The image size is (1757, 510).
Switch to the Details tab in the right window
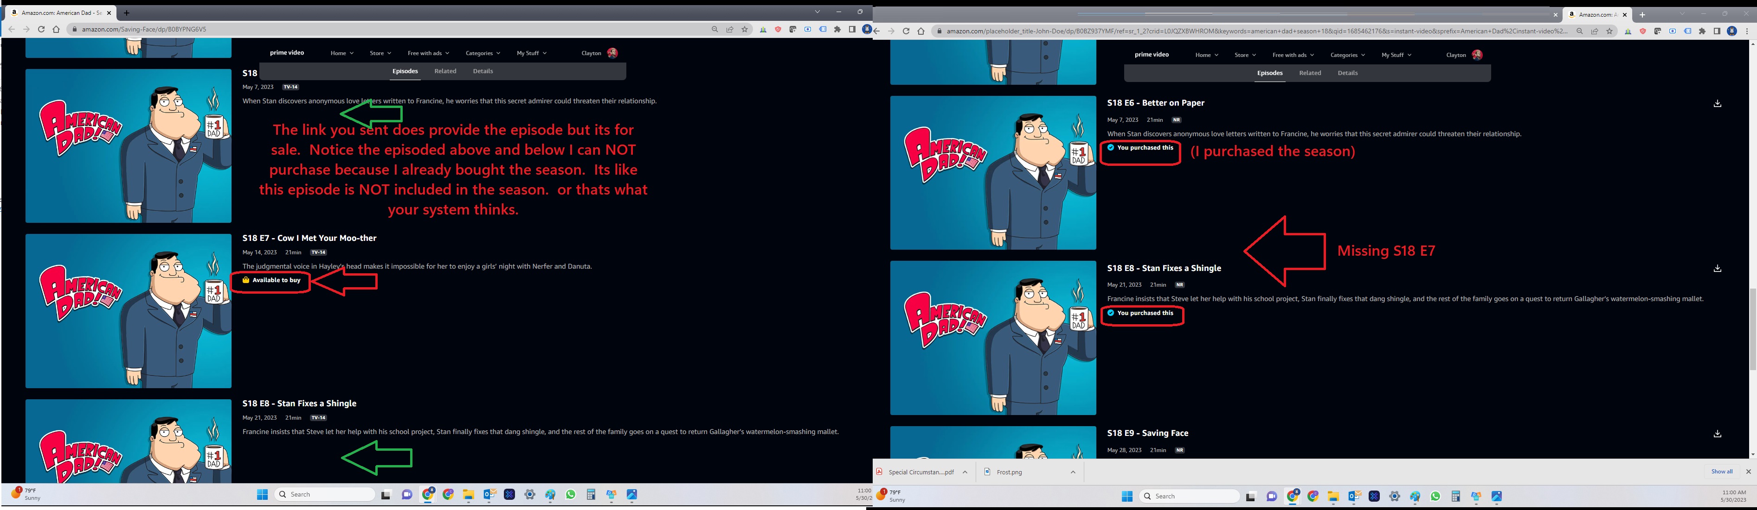click(x=1348, y=74)
